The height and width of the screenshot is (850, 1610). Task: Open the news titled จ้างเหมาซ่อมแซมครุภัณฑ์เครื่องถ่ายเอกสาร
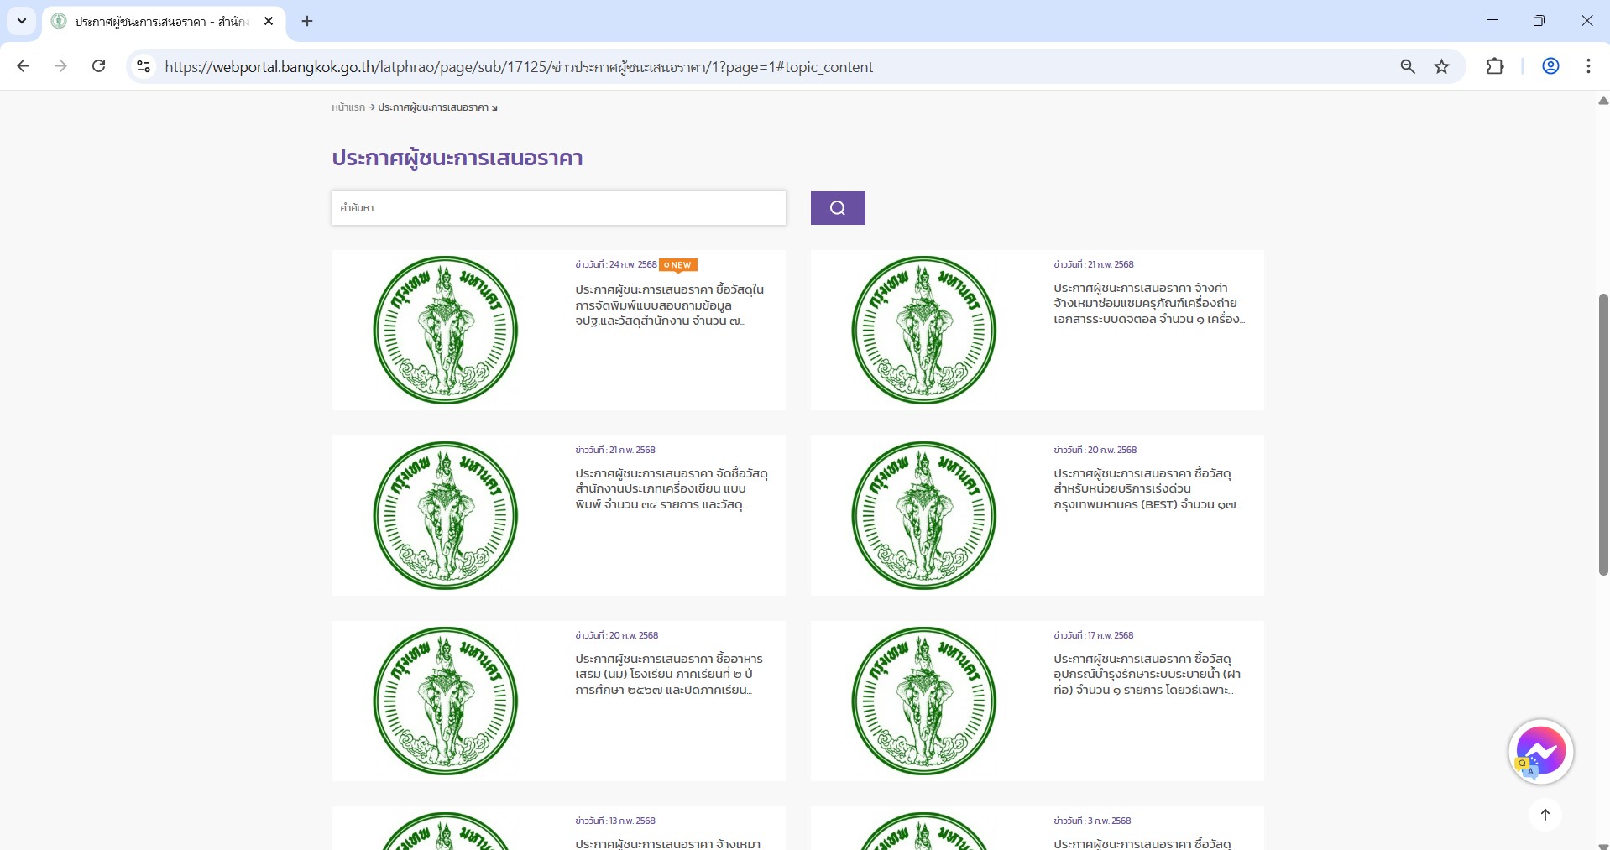(1148, 303)
